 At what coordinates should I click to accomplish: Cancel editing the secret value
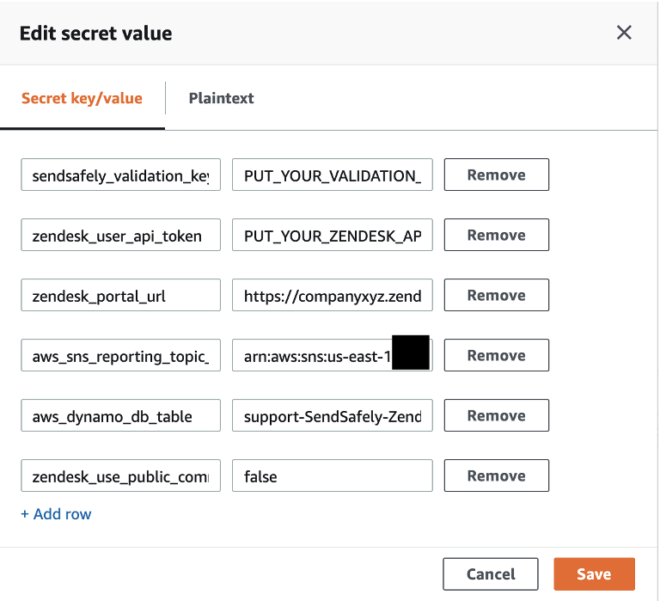pyautogui.click(x=491, y=574)
